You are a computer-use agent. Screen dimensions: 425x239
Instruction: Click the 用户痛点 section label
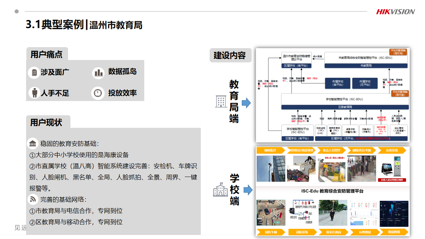tap(47, 54)
